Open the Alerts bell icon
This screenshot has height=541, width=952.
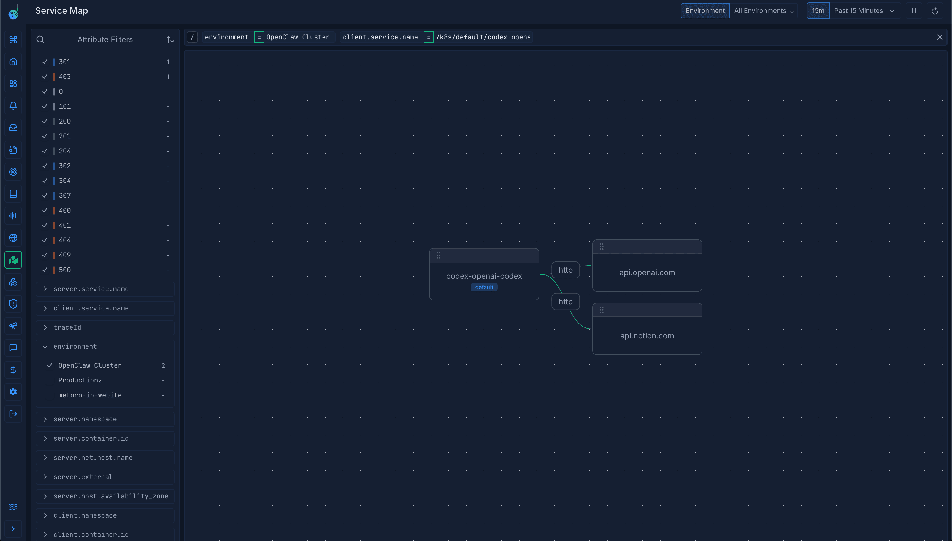[13, 105]
